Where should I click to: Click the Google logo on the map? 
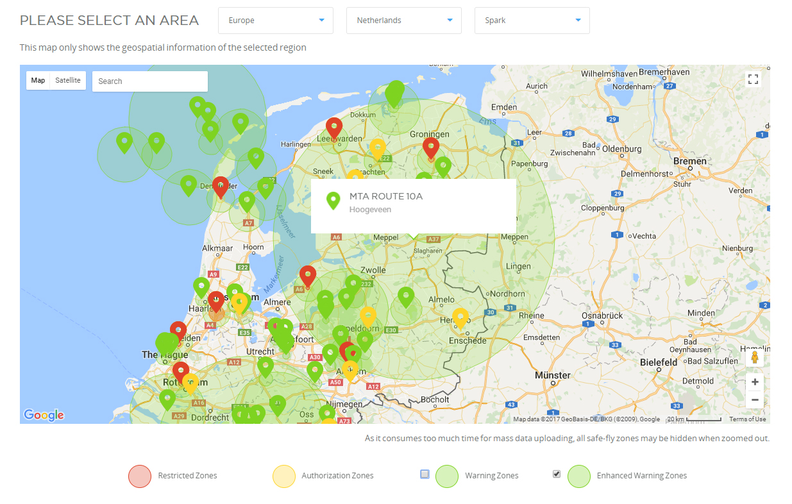click(43, 415)
